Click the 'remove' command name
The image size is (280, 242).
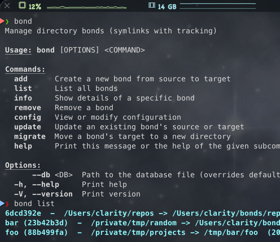[28, 108]
